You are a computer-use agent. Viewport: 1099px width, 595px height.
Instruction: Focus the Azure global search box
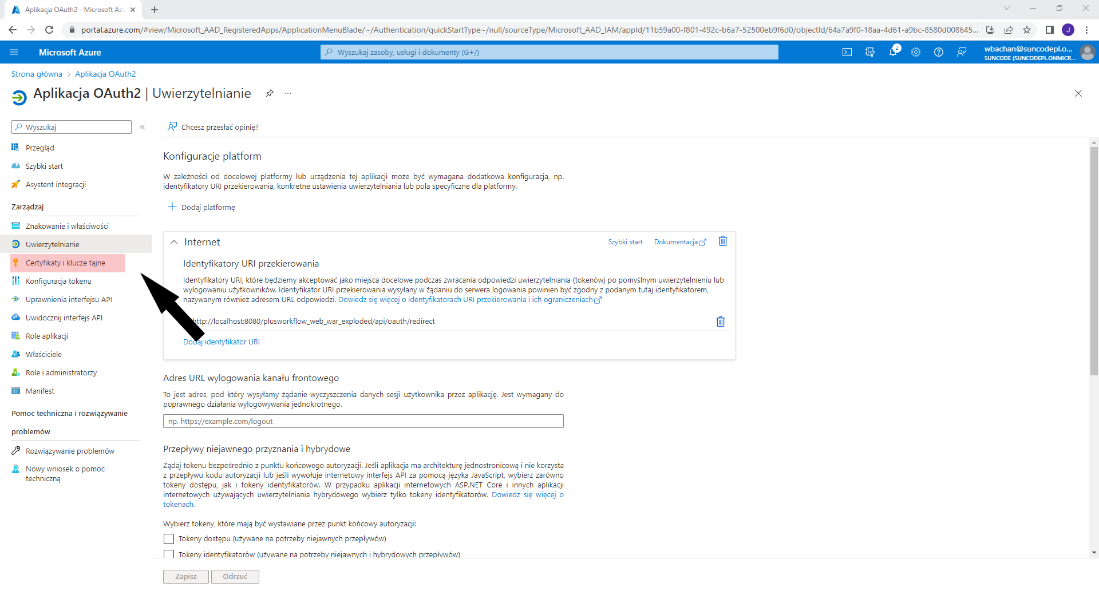tap(549, 52)
